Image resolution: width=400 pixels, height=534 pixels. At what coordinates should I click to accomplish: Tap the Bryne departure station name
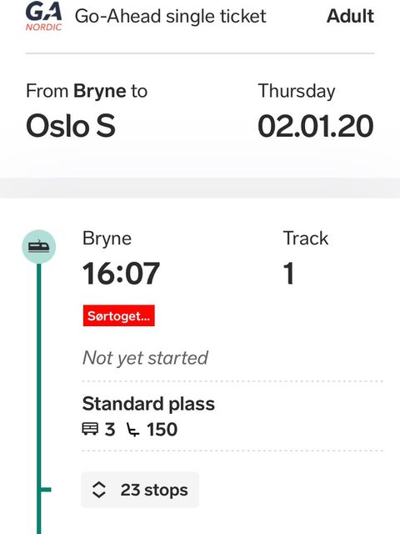click(x=107, y=239)
